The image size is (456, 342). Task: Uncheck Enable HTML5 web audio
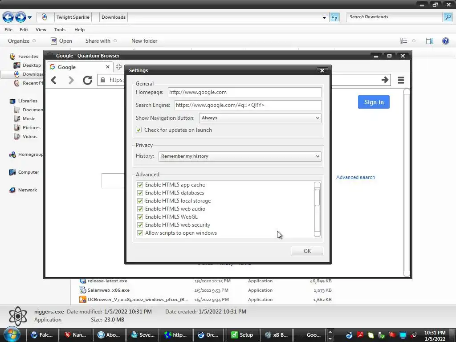140,209
